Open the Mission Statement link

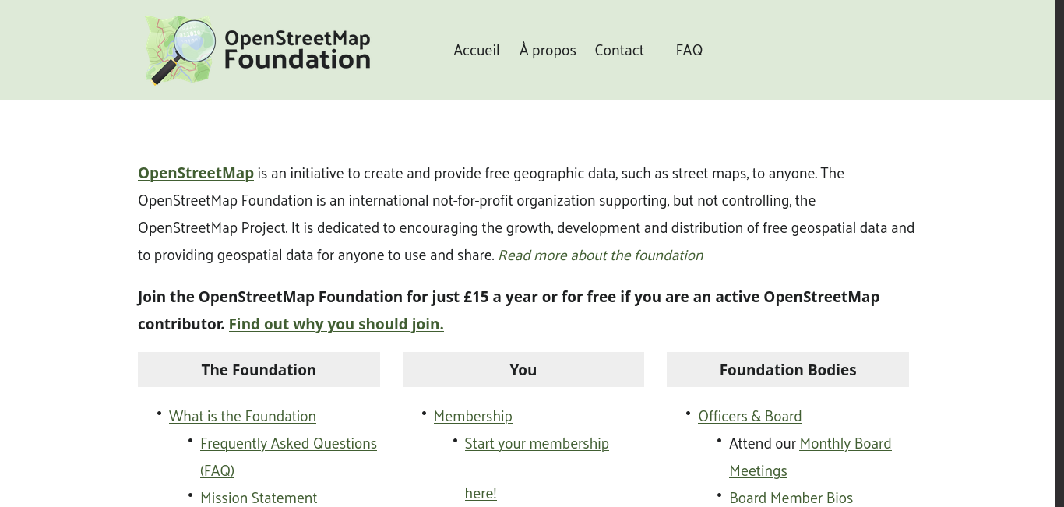(259, 498)
